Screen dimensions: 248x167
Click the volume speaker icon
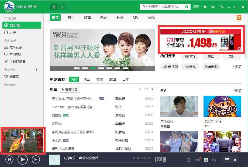pos(198,160)
